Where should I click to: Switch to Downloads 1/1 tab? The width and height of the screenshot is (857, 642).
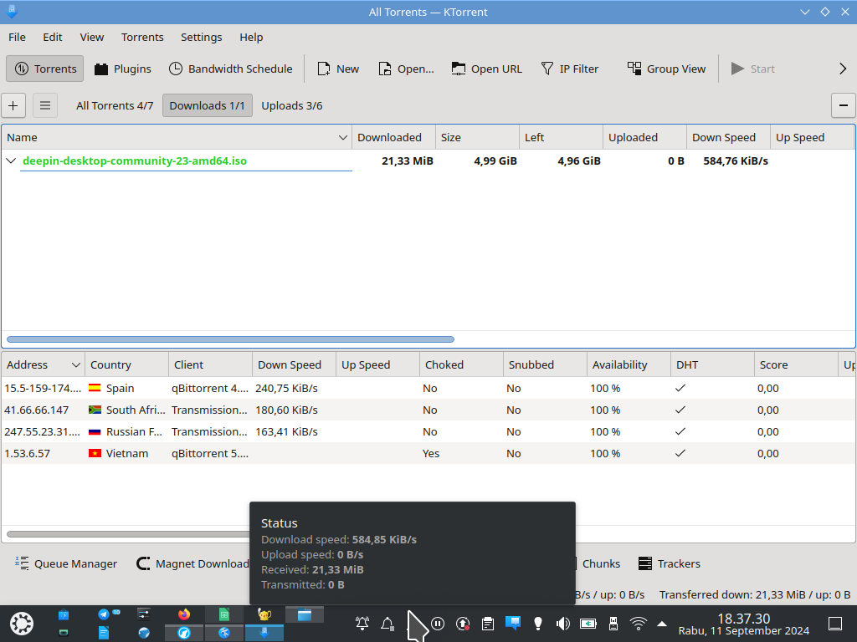pos(208,105)
